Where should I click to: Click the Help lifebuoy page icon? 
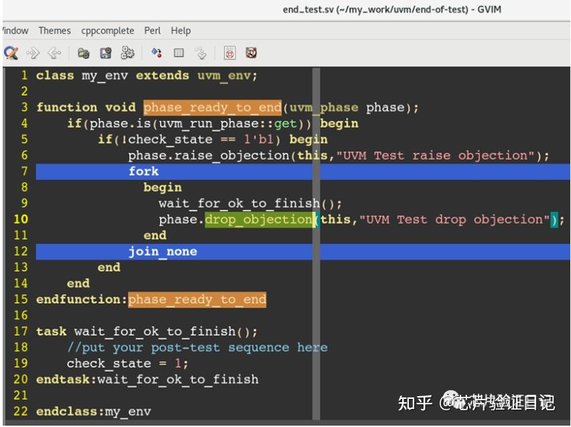pyautogui.click(x=229, y=53)
